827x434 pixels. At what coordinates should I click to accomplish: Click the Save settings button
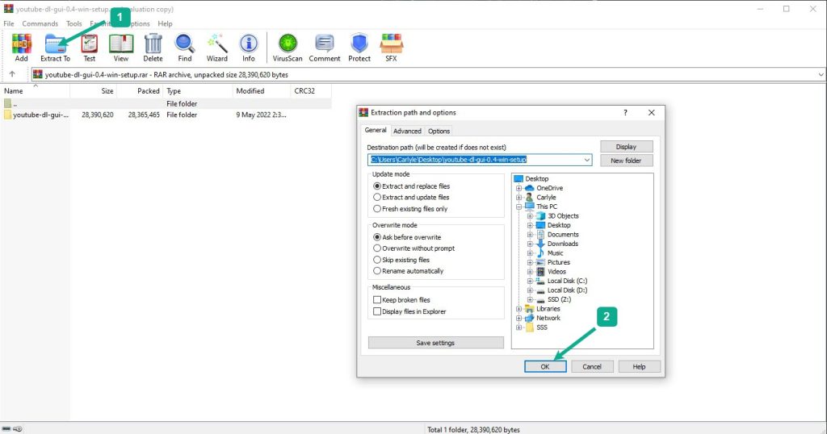point(435,343)
